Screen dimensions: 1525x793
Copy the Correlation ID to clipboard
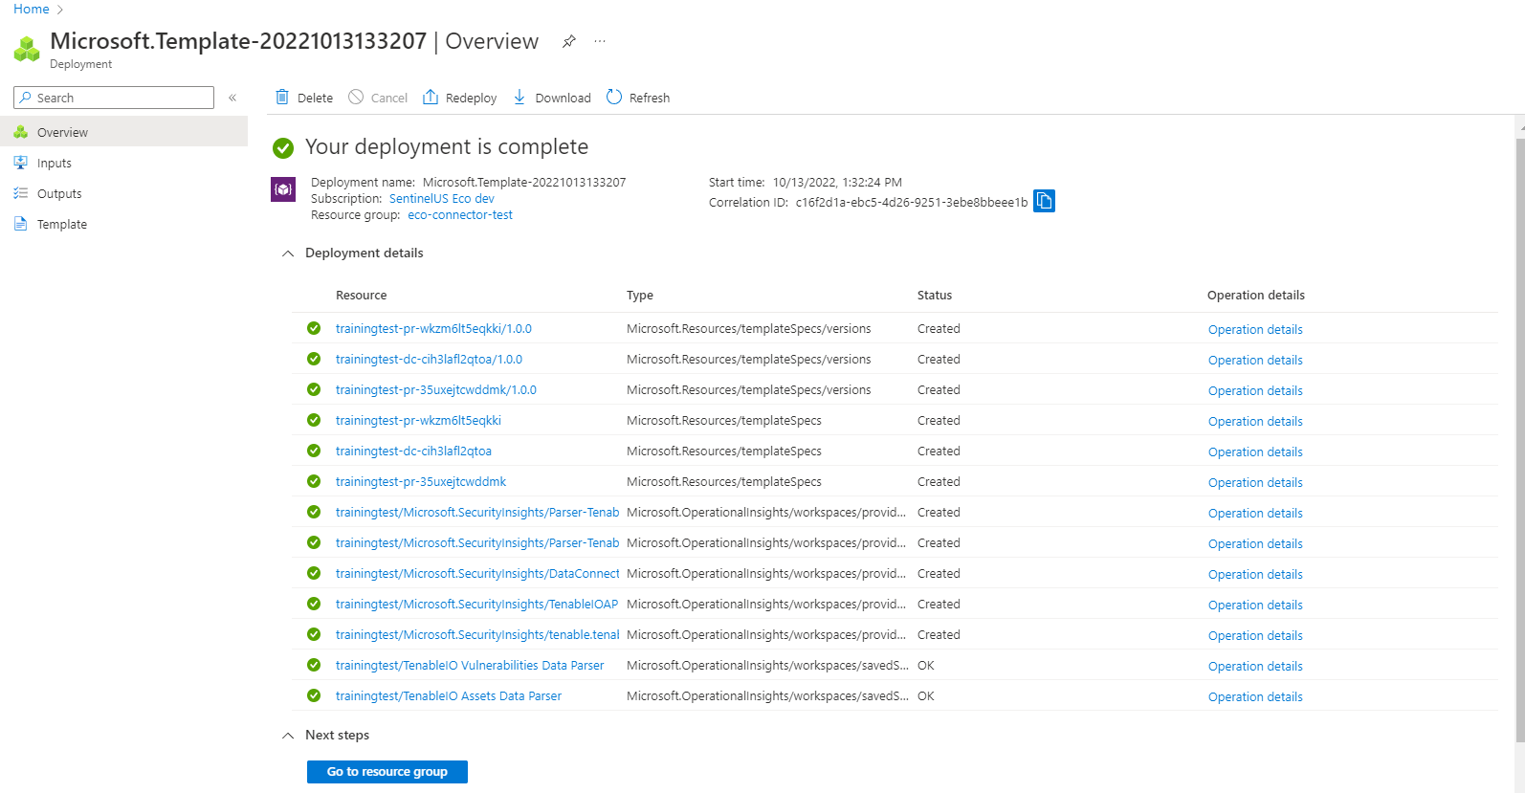(1044, 201)
